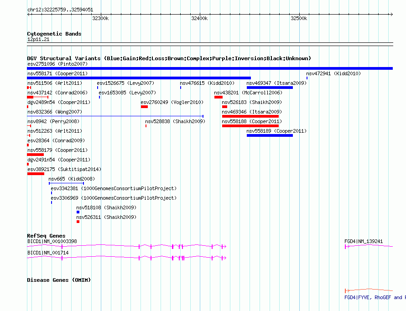Screen dimensions: 406x311
Task: Click the left arrow on the coordinate ruler
Action: (29, 14)
